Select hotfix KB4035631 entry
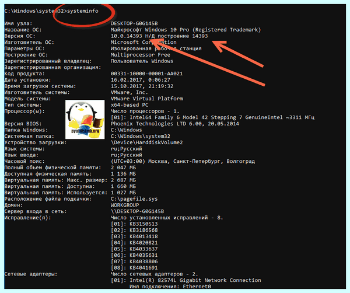This screenshot has width=350, height=293. [x=134, y=255]
